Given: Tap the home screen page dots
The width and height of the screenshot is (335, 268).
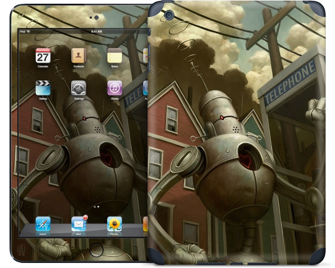Looking at the screenshot, I should point(97,207).
